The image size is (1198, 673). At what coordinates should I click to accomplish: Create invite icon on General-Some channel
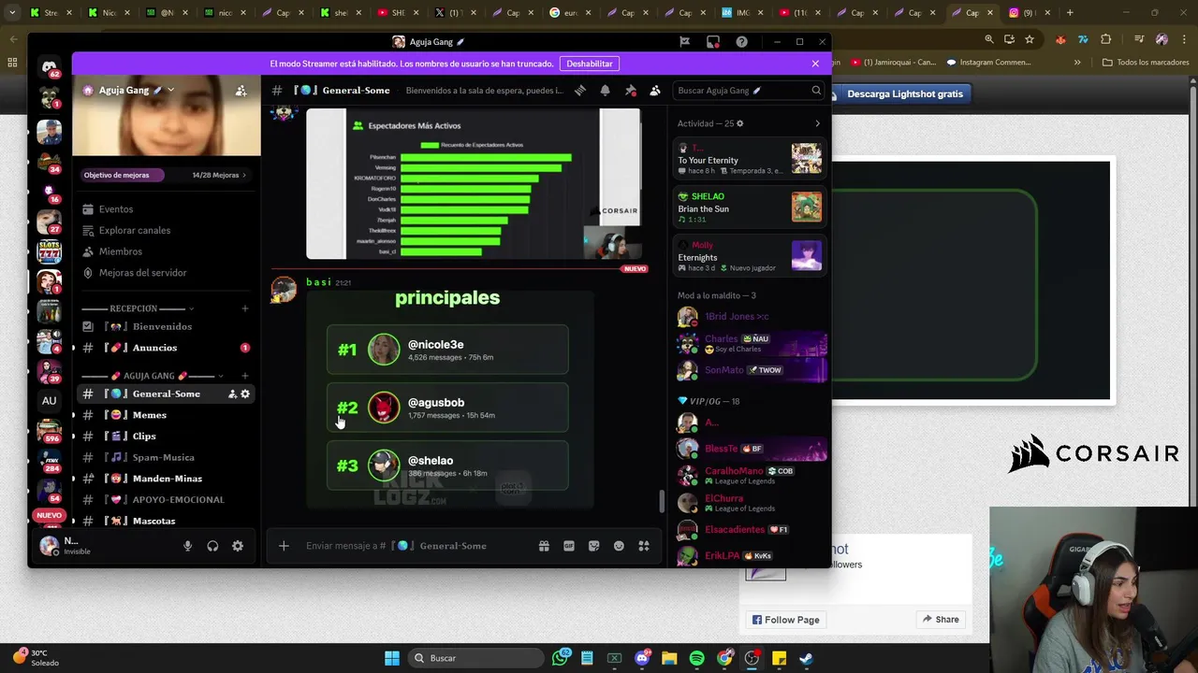click(232, 394)
